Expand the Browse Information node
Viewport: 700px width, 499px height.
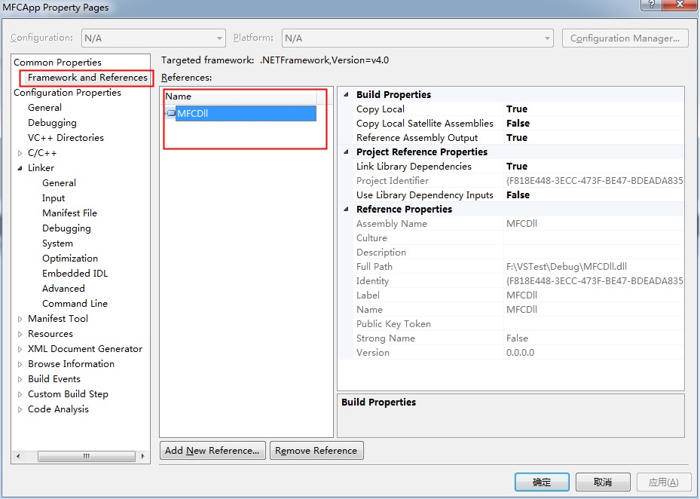coord(20,365)
